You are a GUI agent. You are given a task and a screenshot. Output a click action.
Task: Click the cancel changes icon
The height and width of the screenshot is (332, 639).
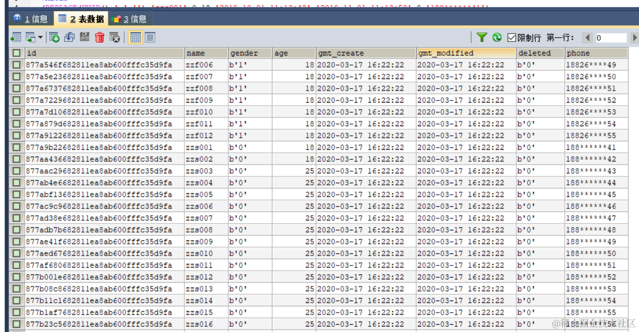(115, 37)
